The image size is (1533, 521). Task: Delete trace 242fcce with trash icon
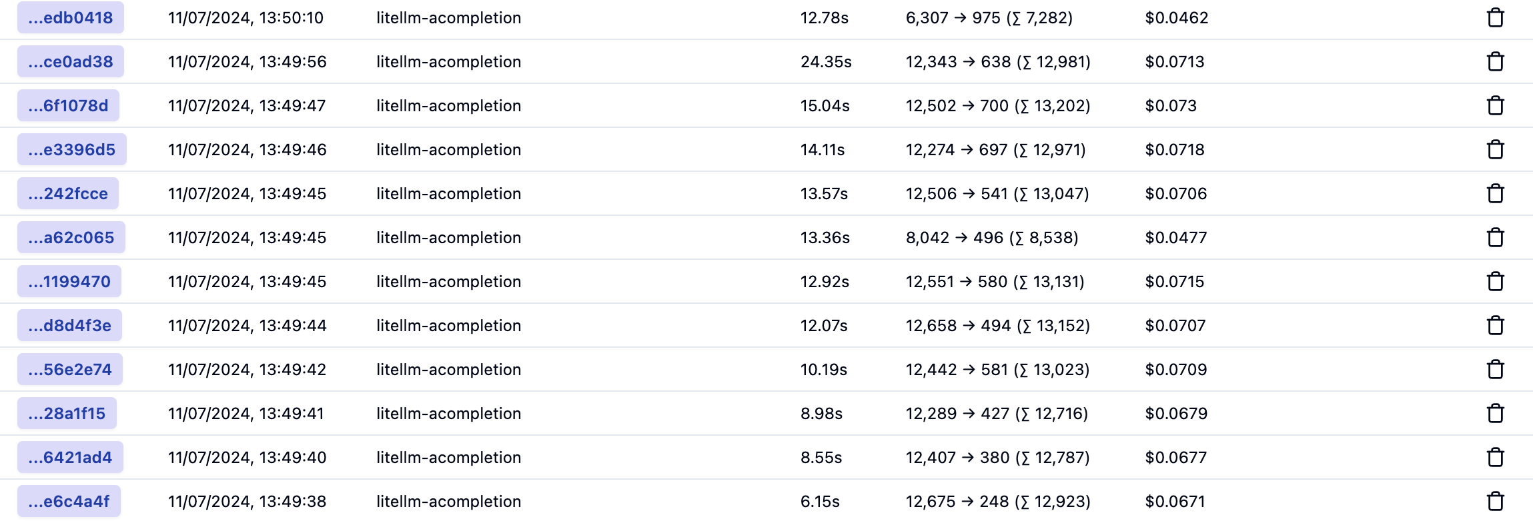(x=1496, y=194)
